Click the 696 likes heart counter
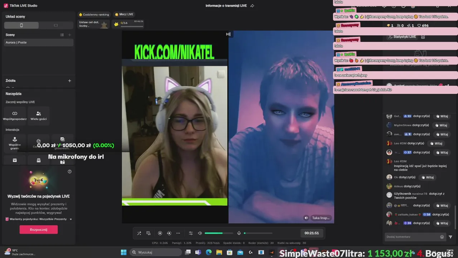458x258 pixels. (x=423, y=25)
